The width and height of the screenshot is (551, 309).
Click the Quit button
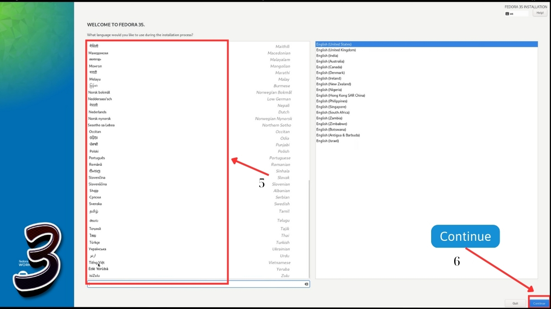[515, 303]
